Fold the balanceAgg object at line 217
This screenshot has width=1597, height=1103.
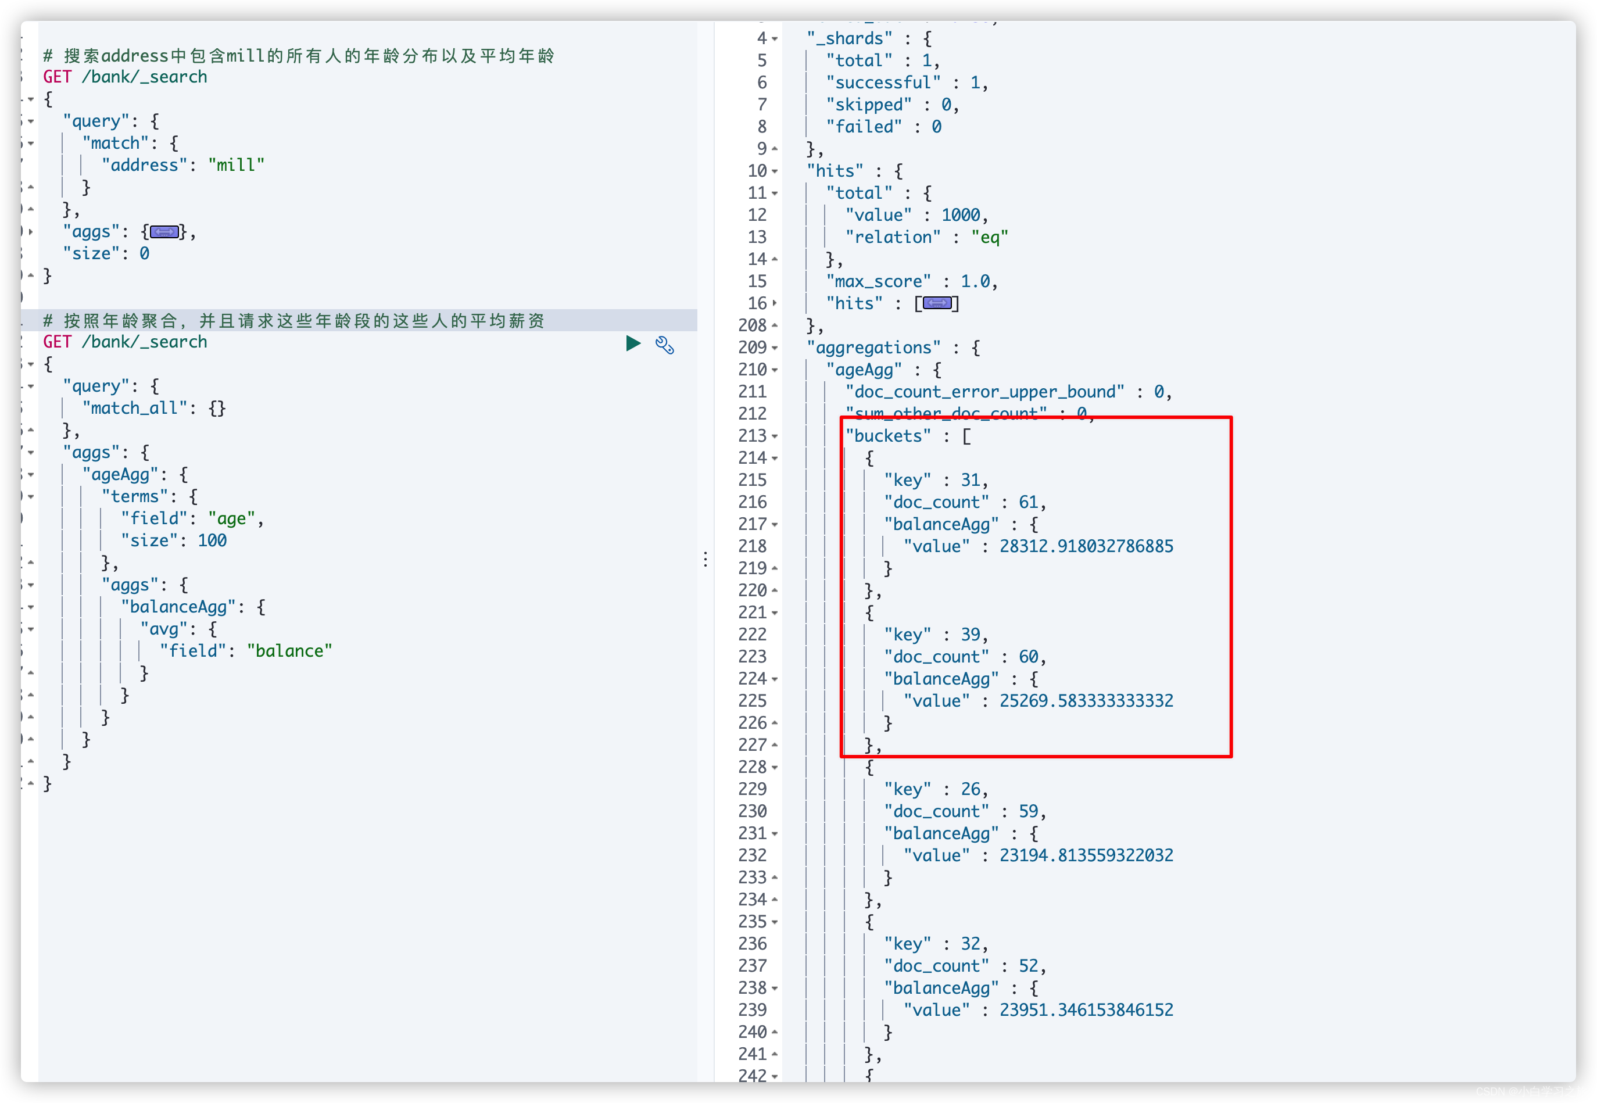click(775, 525)
